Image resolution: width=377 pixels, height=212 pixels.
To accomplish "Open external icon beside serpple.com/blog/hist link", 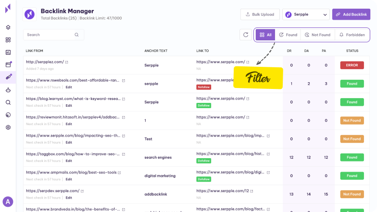I will 268,154.
